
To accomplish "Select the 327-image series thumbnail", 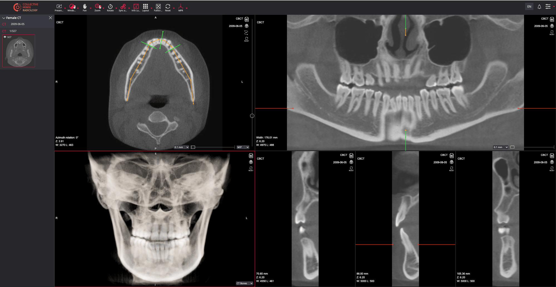I will 19,51.
